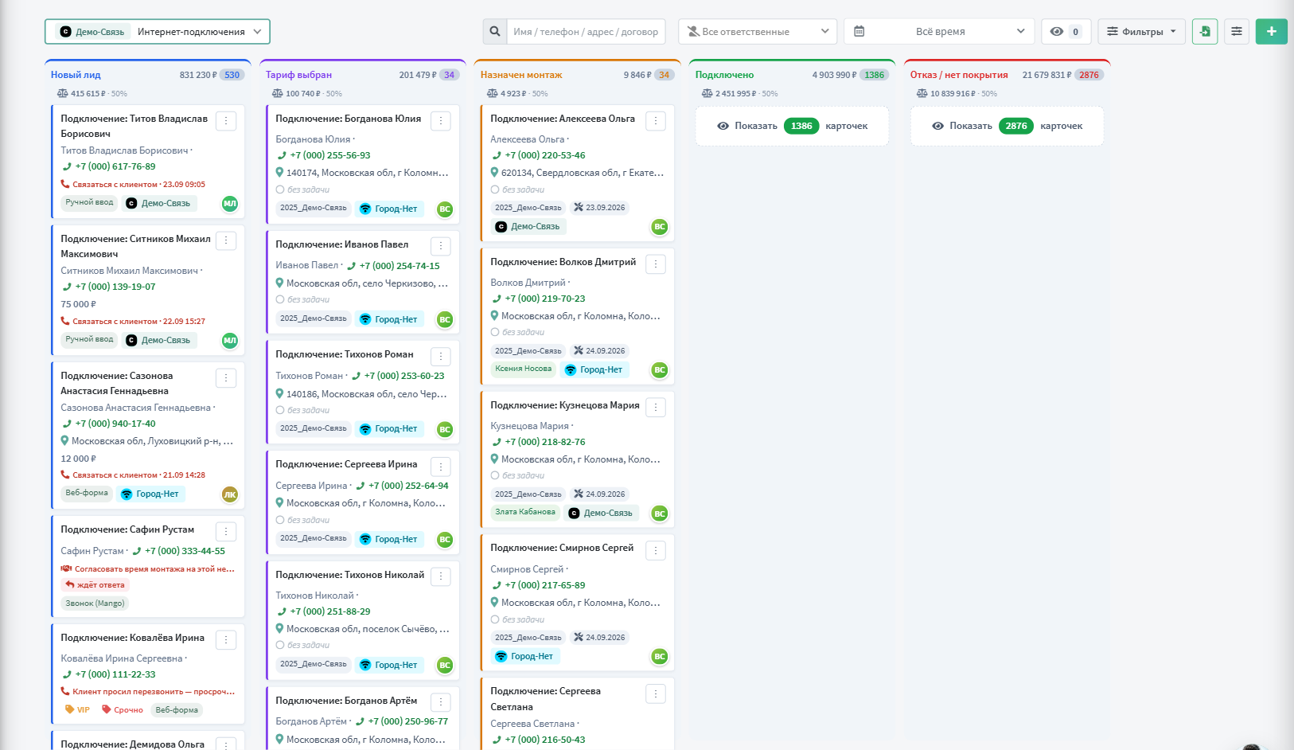
Task: Select the Новый лид column header
Action: (x=76, y=75)
